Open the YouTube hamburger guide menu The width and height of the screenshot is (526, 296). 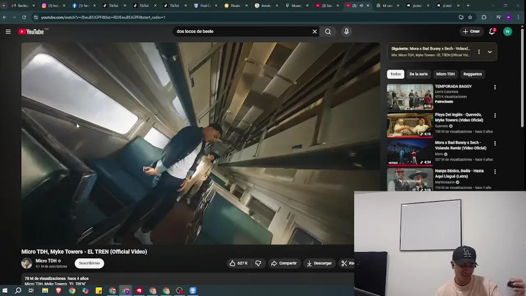(x=8, y=31)
